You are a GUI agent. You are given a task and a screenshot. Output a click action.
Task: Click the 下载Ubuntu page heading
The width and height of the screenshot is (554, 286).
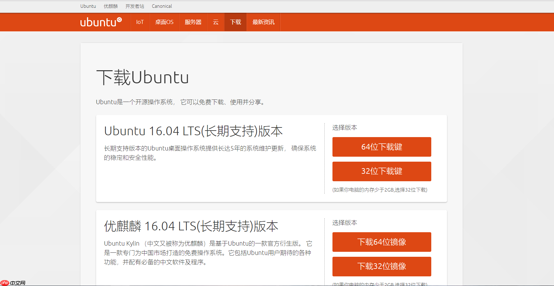point(143,77)
